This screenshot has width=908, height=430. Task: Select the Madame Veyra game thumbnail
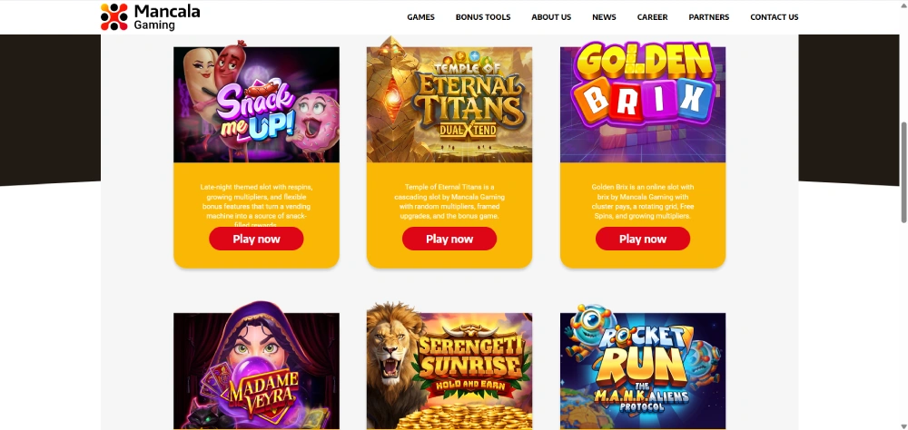click(x=257, y=366)
